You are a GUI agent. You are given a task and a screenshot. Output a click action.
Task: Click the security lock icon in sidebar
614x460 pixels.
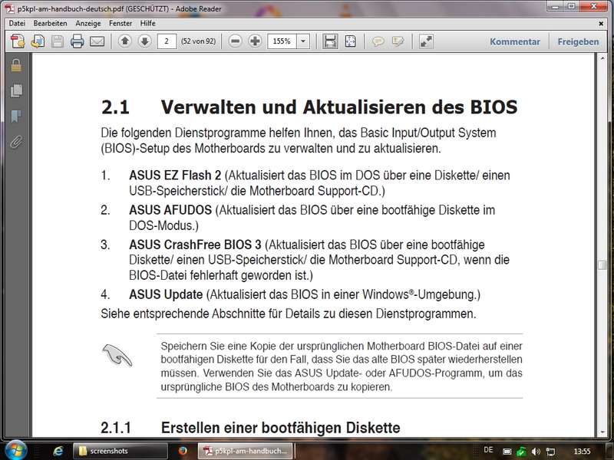click(x=16, y=65)
